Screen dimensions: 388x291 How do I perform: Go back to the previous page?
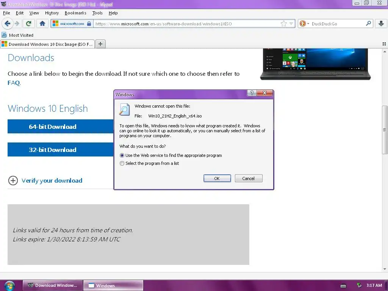[x=7, y=24]
